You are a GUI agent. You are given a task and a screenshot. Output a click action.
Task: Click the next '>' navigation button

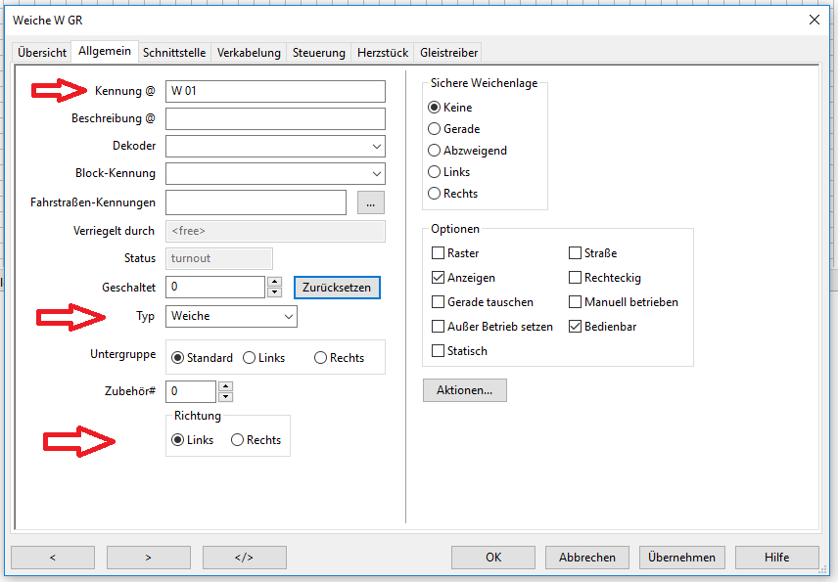tap(148, 558)
